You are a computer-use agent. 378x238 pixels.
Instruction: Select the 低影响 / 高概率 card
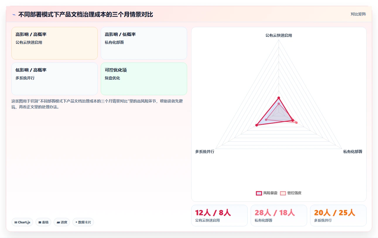point(54,79)
